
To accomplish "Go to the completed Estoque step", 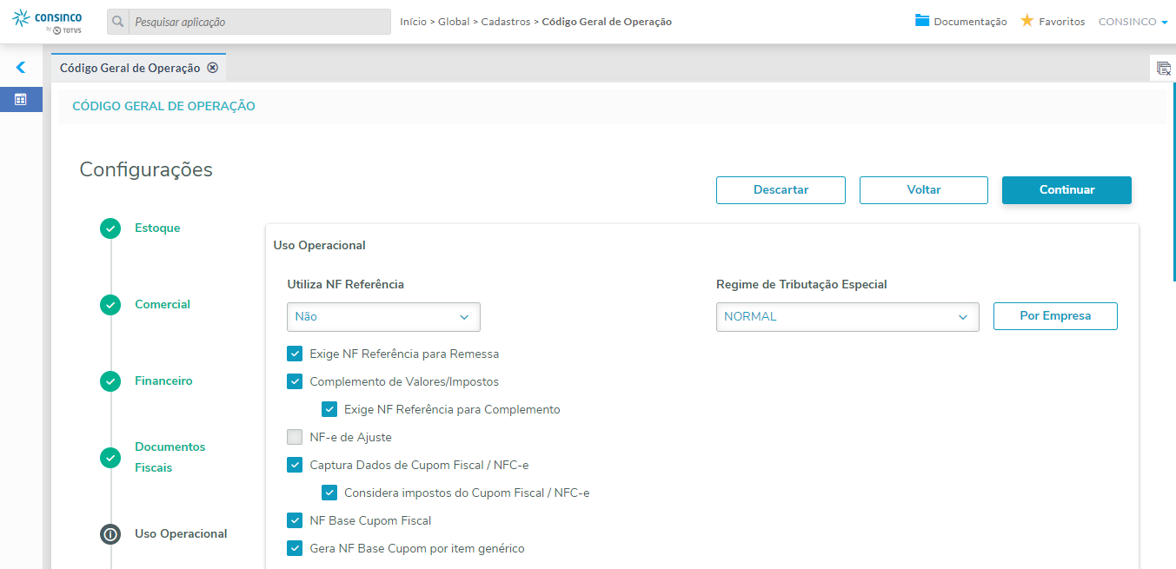I will 110,228.
